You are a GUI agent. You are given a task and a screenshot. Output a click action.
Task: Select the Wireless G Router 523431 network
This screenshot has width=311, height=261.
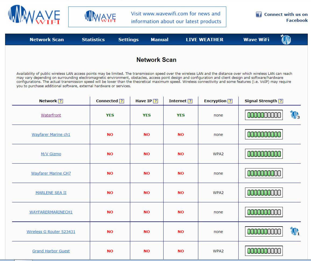pyautogui.click(x=51, y=232)
